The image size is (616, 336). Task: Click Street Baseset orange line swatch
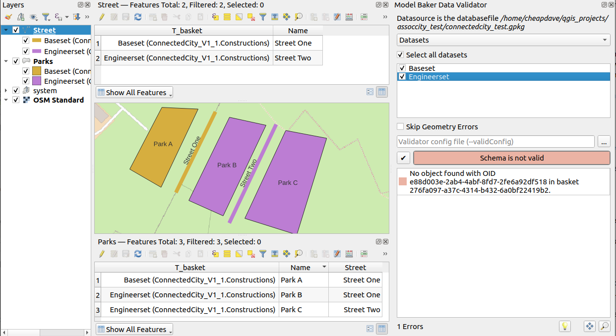(x=36, y=41)
